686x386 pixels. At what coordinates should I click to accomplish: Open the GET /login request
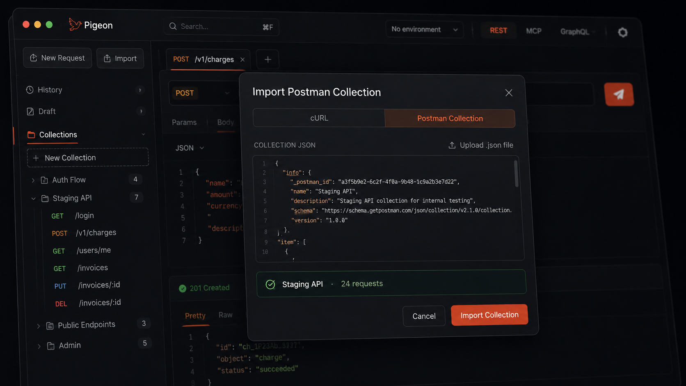click(x=73, y=216)
